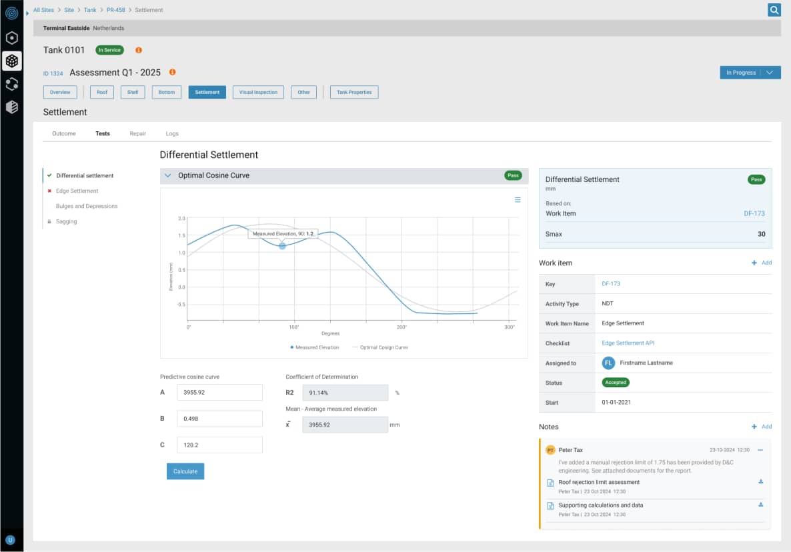Open the user avatar in the sidebar
The height and width of the screenshot is (552, 791).
point(10,540)
